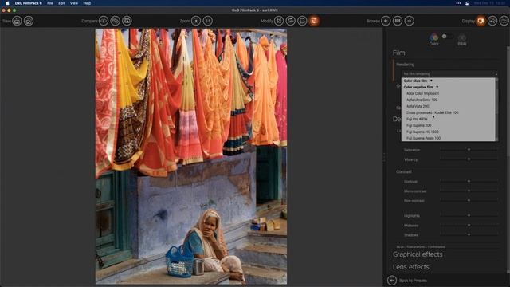Open the Help menu

pyautogui.click(x=87, y=3)
